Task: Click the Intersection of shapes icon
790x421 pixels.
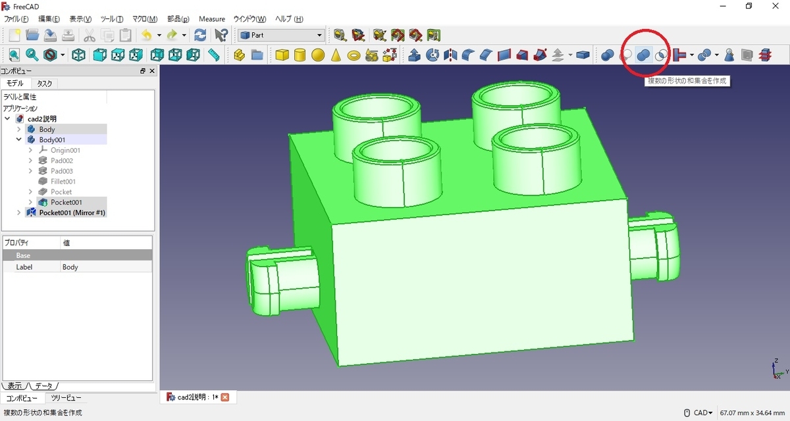Action: (x=661, y=55)
